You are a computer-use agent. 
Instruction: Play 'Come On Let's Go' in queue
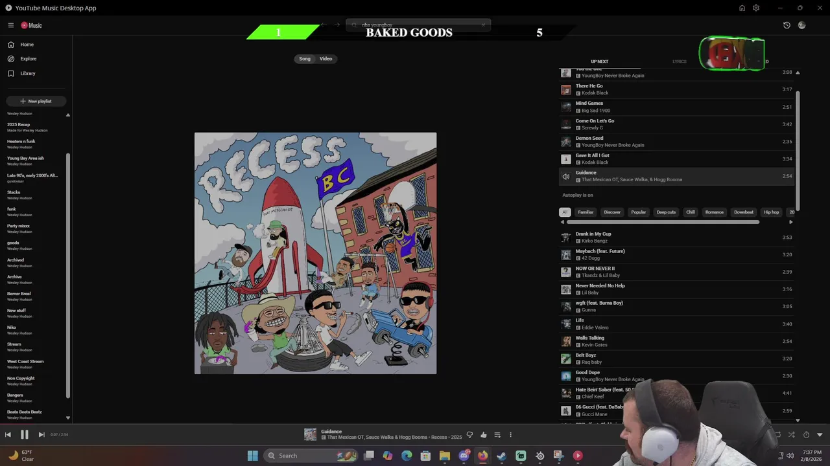[676, 124]
